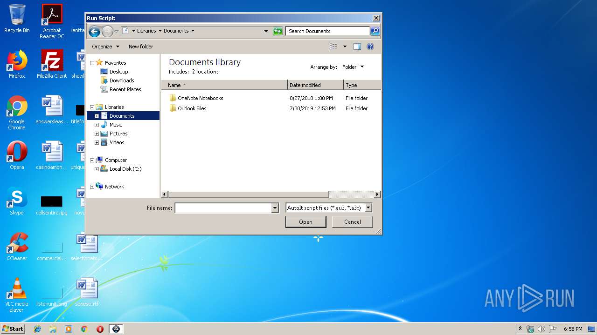This screenshot has width=597, height=335.
Task: Select the Google Chrome desktop icon
Action: click(x=17, y=113)
